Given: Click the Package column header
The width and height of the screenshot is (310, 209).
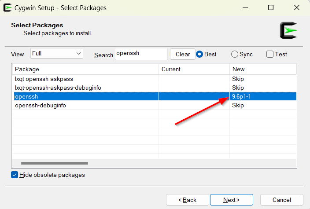Looking at the screenshot, I should (x=85, y=69).
